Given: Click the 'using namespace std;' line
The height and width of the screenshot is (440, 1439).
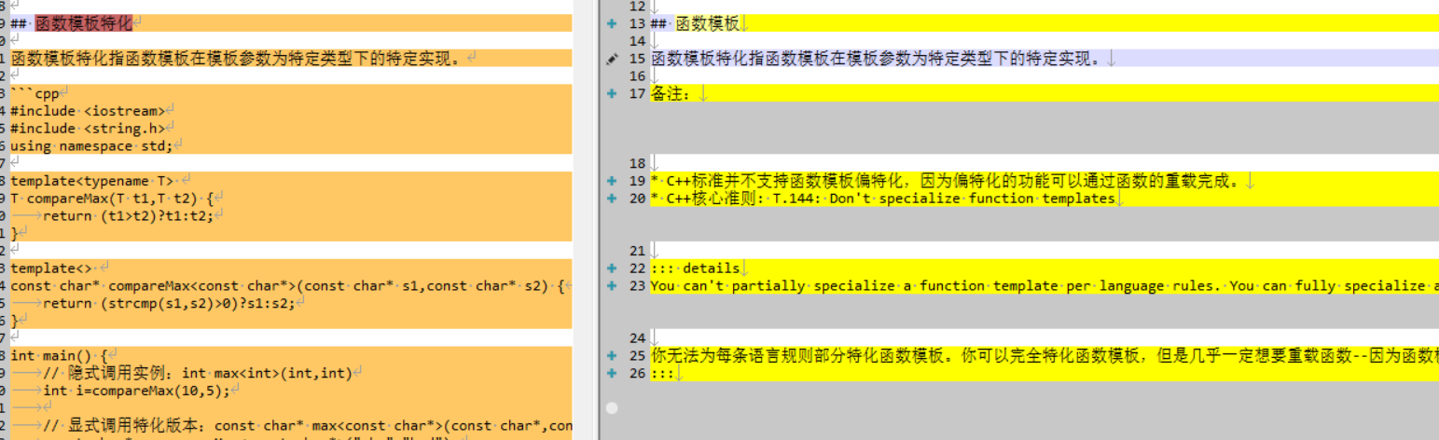Looking at the screenshot, I should point(91,146).
